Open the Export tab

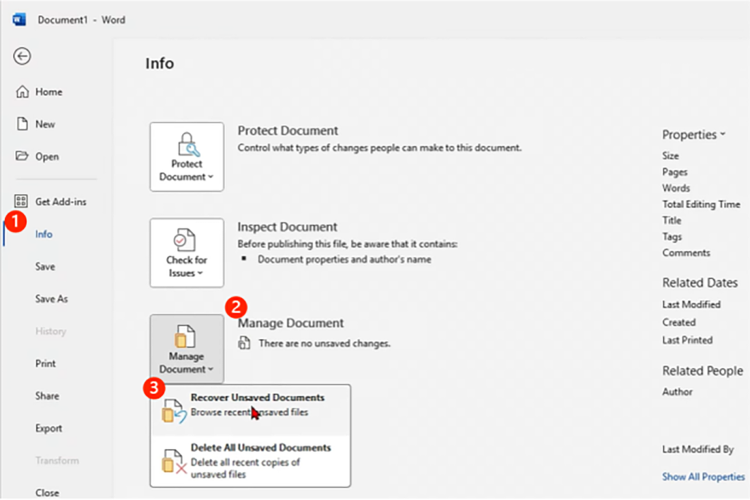tap(49, 428)
